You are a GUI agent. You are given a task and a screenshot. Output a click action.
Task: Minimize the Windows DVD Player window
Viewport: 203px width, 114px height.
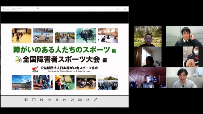tap(110, 9)
